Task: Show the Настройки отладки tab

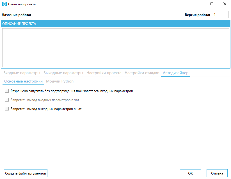Action: pos(142,73)
